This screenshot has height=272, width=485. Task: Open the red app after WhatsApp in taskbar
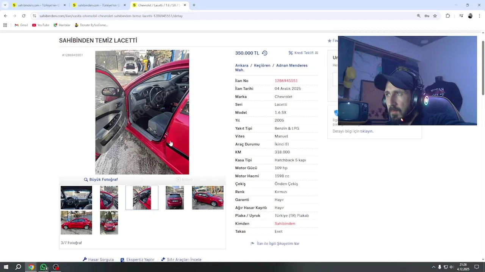coord(56,267)
